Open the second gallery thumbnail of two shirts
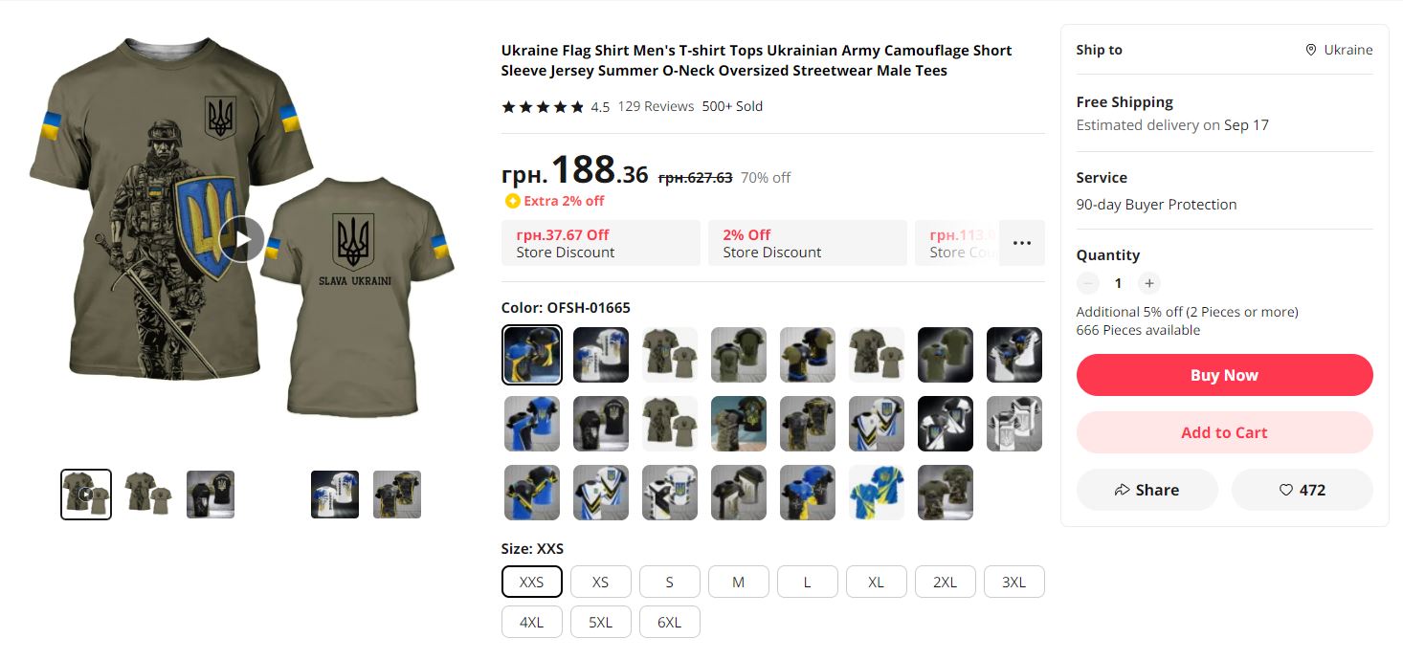1403x660 pixels. pyautogui.click(x=148, y=495)
